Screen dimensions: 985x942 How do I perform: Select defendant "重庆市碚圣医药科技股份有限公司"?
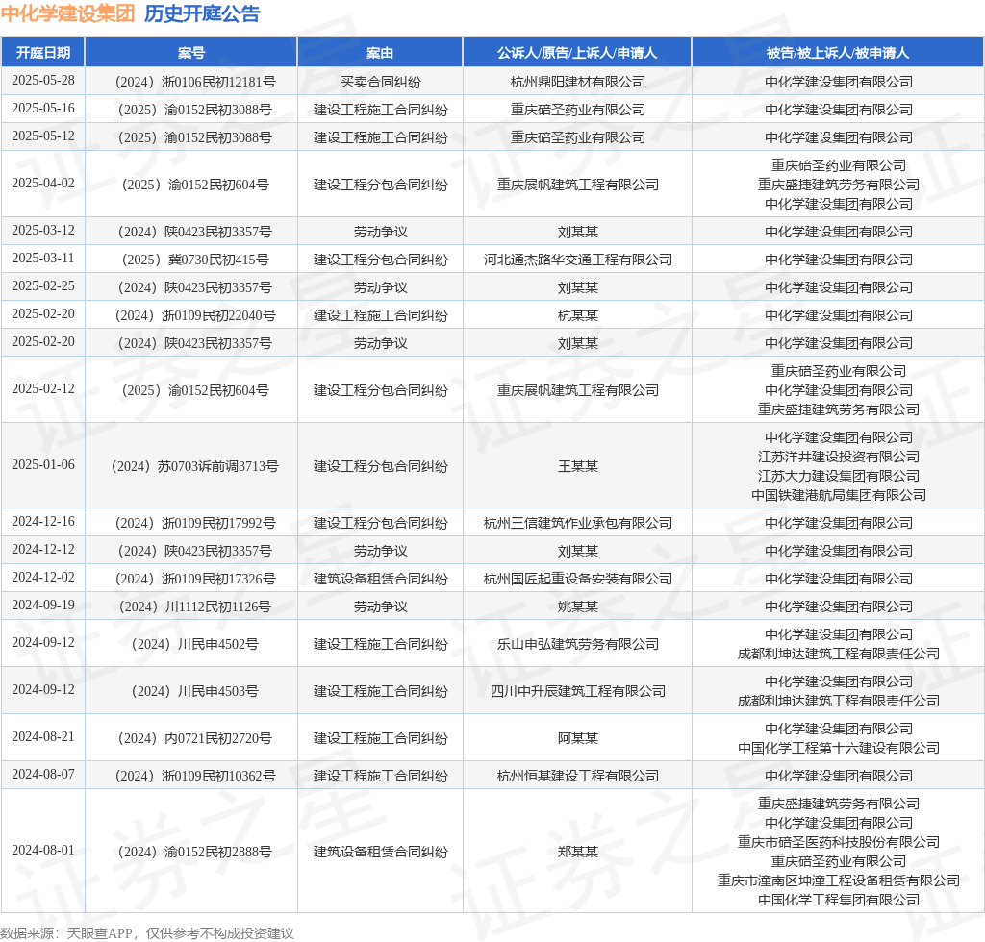click(x=838, y=842)
